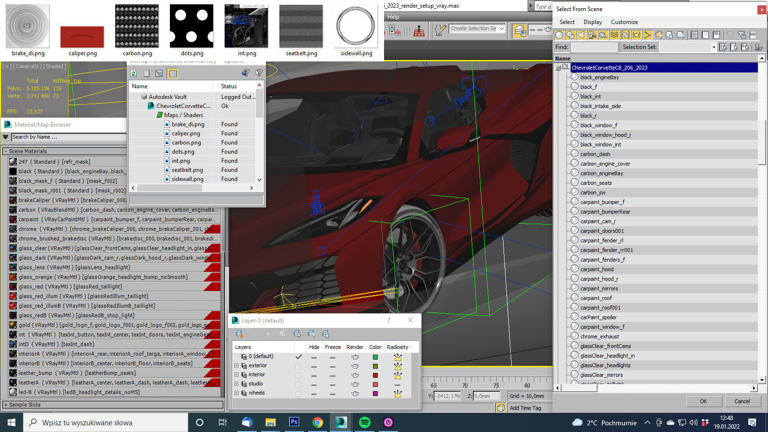Click the Name column header in Asset Tracking

click(x=171, y=86)
